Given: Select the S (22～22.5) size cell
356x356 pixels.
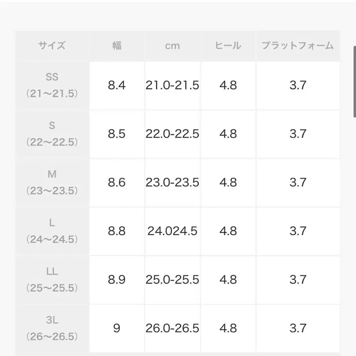Looking at the screenshot, I should [52, 134].
